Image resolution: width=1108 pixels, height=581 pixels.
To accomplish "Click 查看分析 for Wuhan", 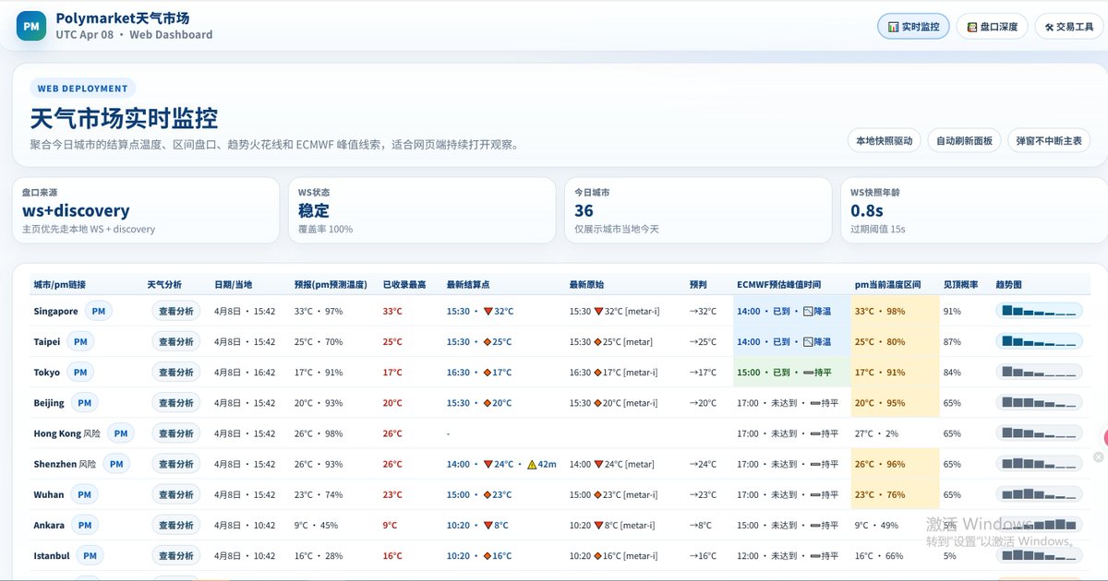I will tap(175, 494).
